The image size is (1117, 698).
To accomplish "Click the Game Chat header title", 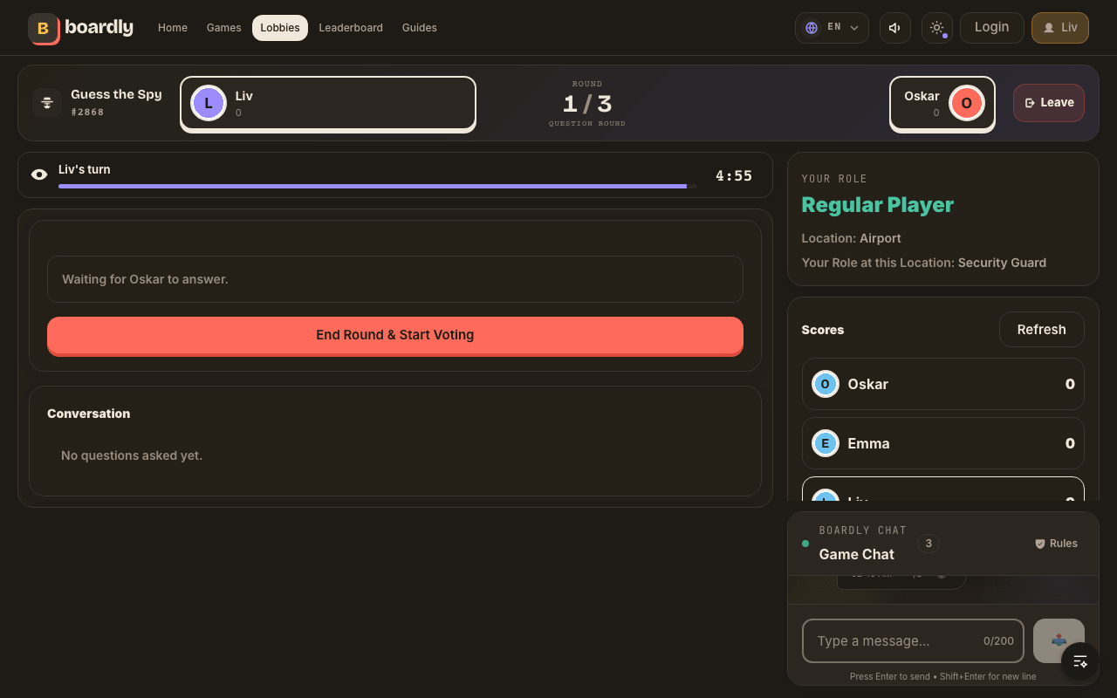I will [856, 554].
